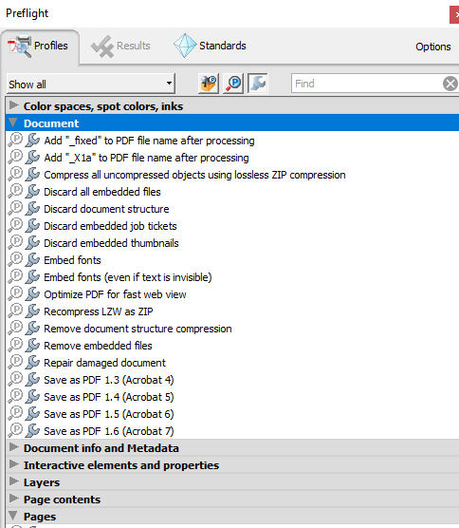This screenshot has width=459, height=528.
Task: Collapse the Document group
Action: [13, 123]
